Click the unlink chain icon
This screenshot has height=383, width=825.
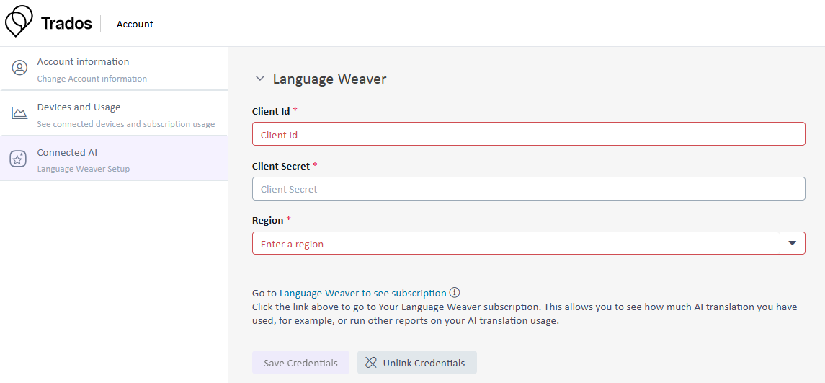pyautogui.click(x=371, y=363)
